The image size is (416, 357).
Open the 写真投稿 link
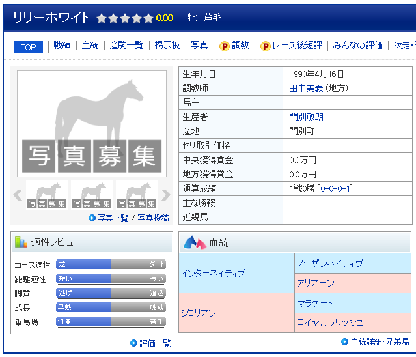[x=154, y=218]
